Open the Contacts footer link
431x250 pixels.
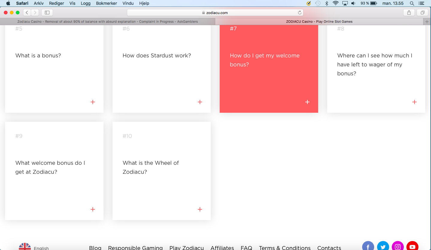pos(329,248)
